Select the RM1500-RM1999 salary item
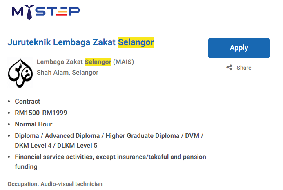Viewport: 283px width, 190px height. tap(41, 113)
